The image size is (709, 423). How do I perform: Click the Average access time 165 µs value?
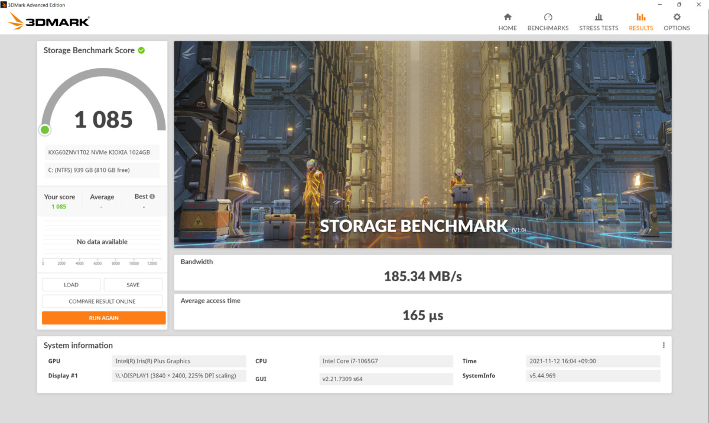coord(422,315)
